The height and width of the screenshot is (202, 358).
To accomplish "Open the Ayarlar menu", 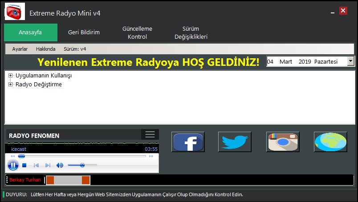I will click(20, 49).
